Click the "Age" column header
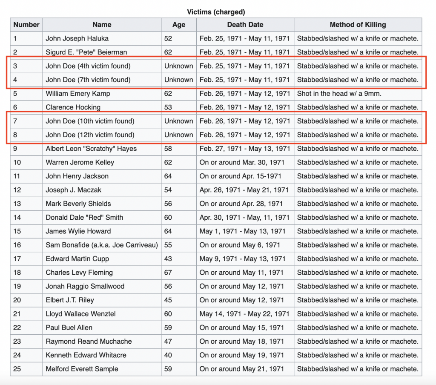Viewport: 436px width, 385px height. point(178,25)
